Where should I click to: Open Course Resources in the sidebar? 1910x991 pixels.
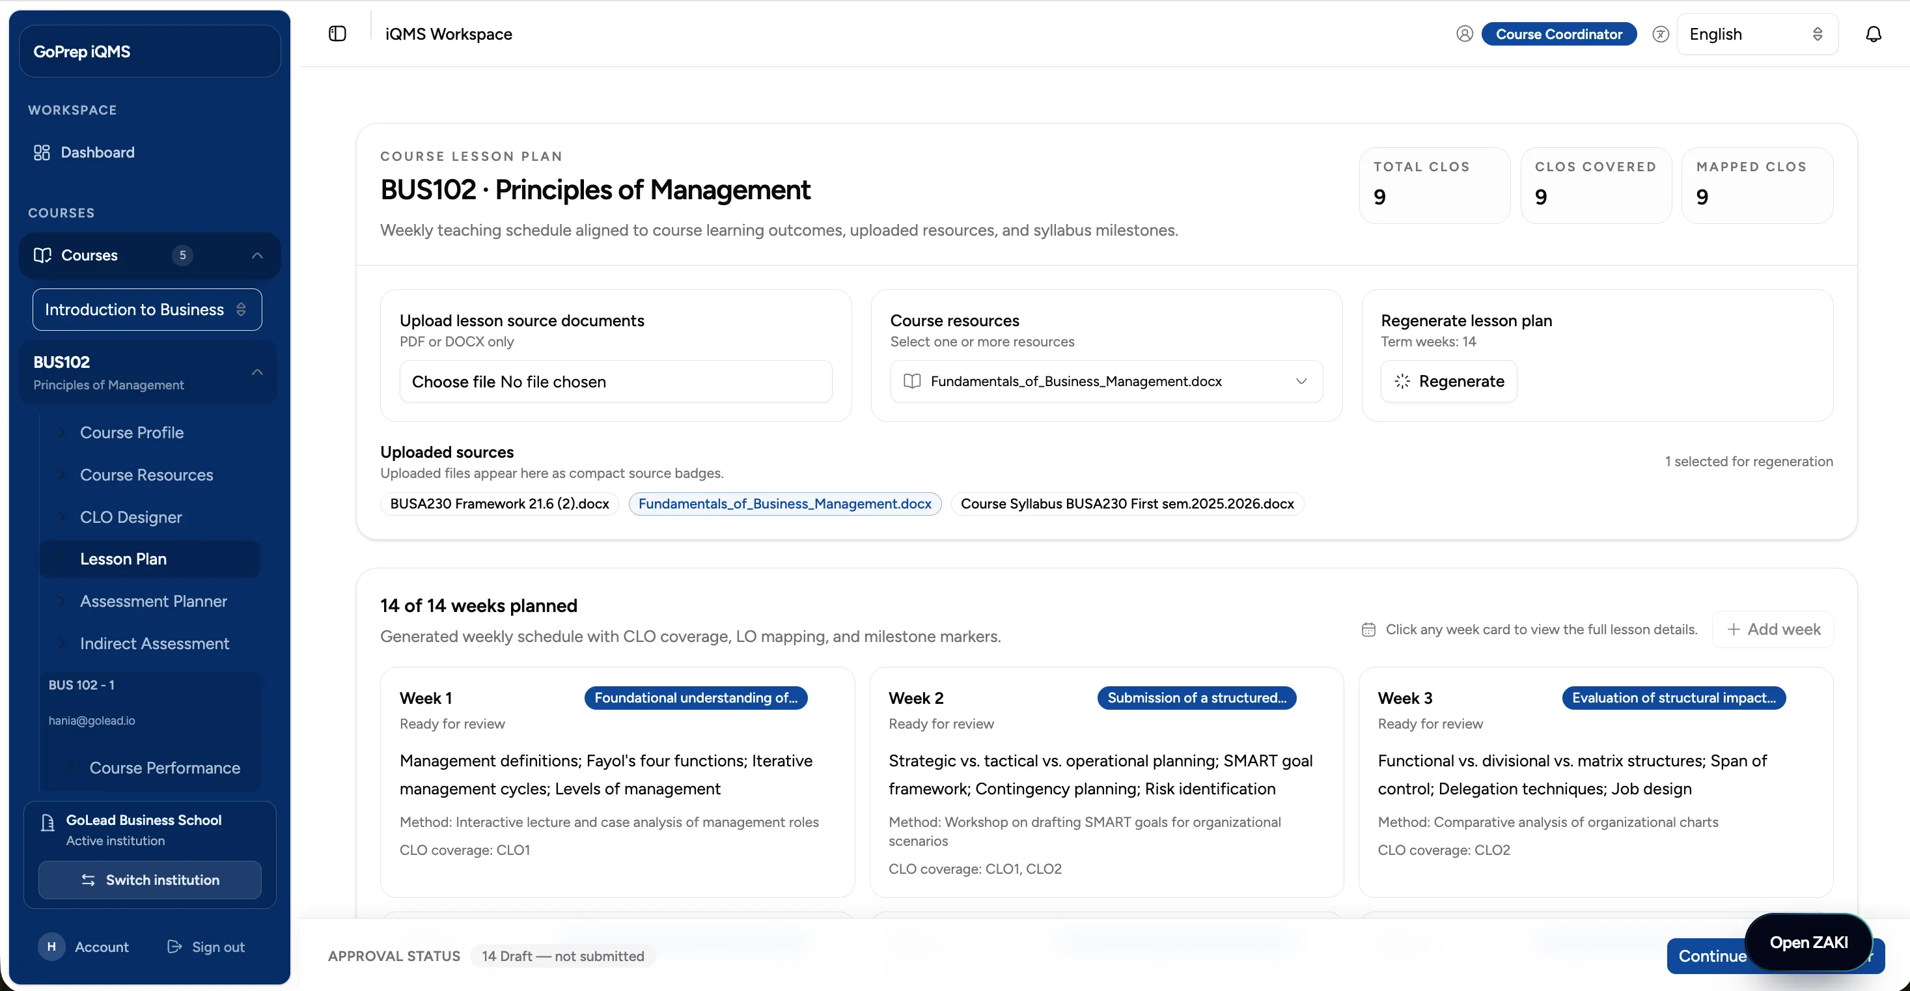click(x=147, y=475)
